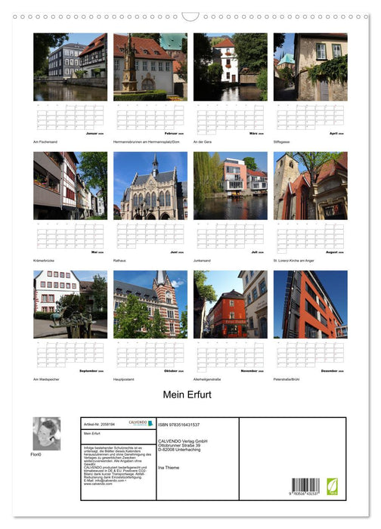Click the December date grid

click(310, 354)
